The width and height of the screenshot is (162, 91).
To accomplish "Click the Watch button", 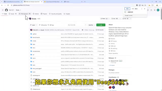I will coord(104,19).
